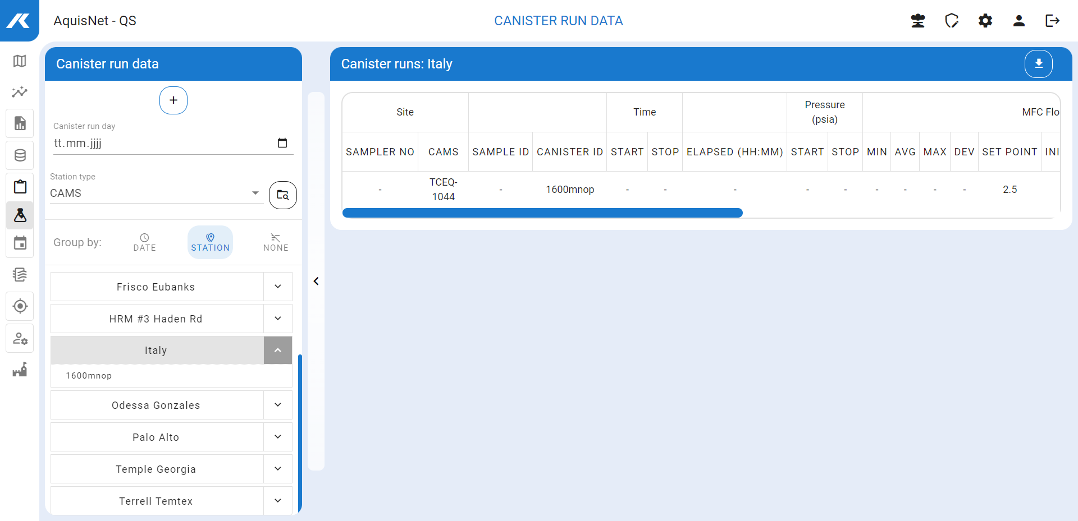
Task: Click the logout icon
Action: point(1052,21)
